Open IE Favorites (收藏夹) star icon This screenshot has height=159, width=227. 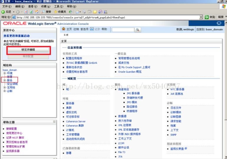point(55,12)
